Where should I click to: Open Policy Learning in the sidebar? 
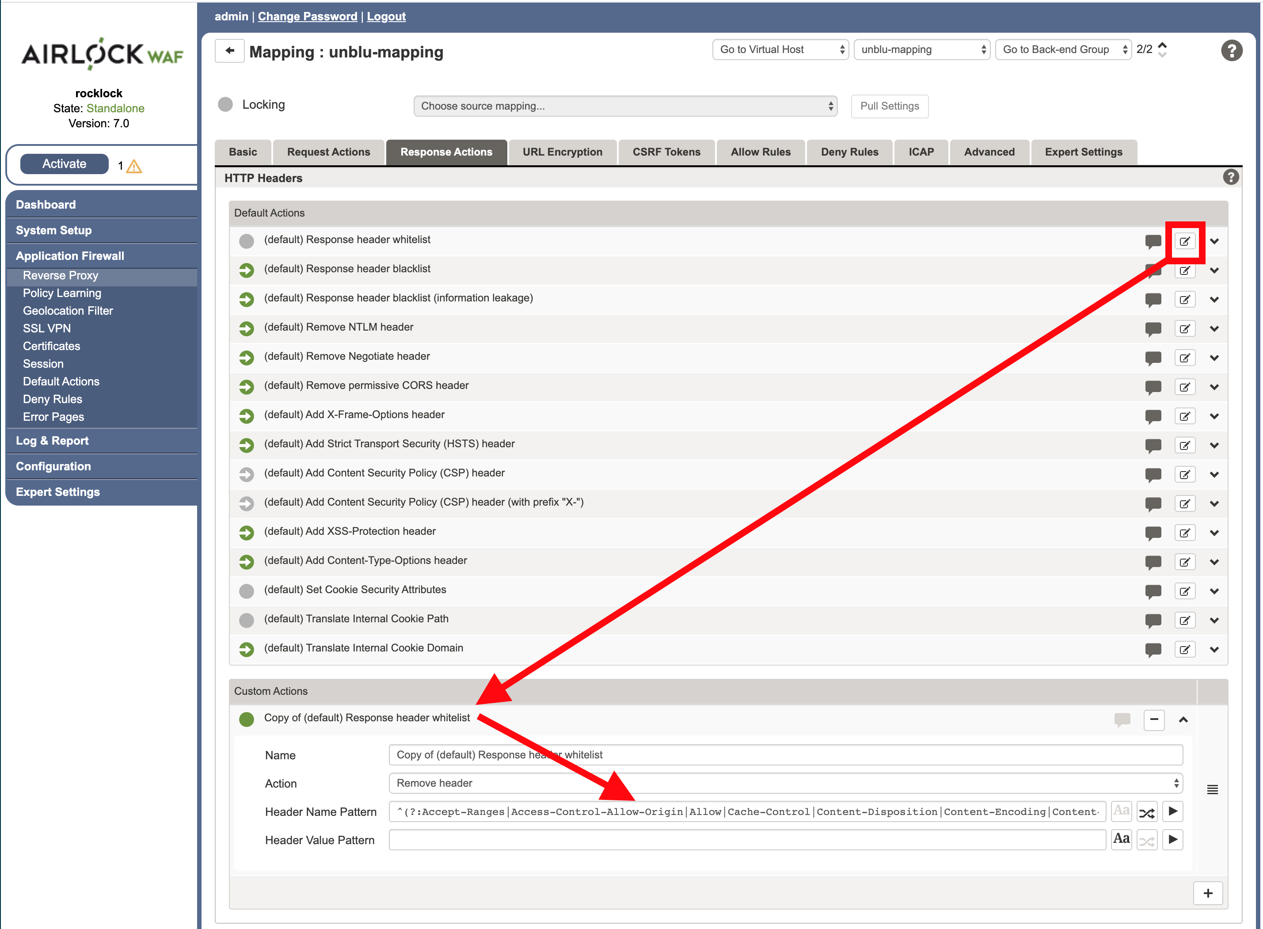(x=62, y=293)
